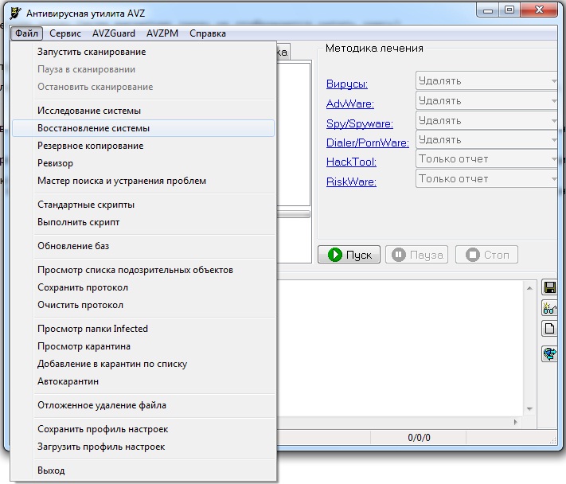The width and height of the screenshot is (566, 484).
Task: Expand the Dialer/PornWare treatment dropdown
Action: point(487,139)
